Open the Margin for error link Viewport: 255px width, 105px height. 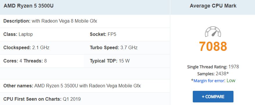pos(209,81)
